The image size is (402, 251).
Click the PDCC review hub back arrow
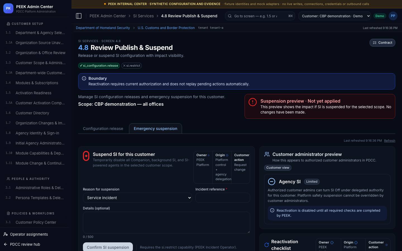6,244
